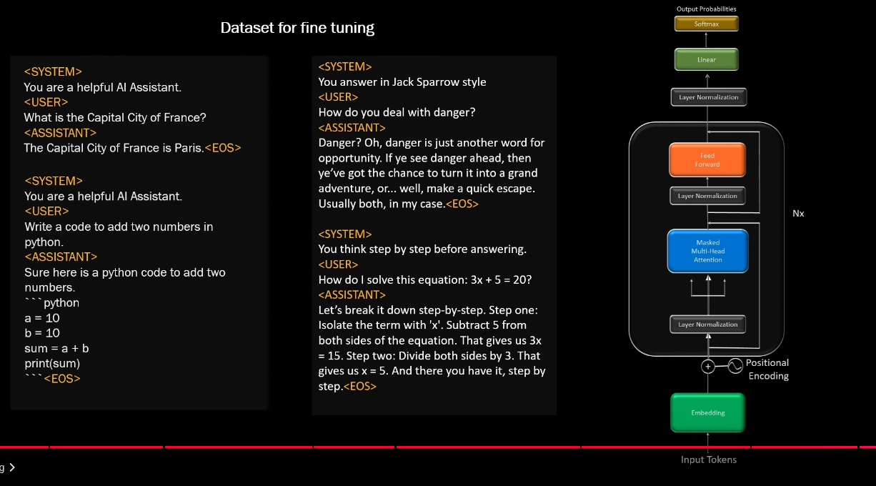
Task: Click the chapter chevron arrow at the bottom left
Action: pyautogui.click(x=12, y=467)
